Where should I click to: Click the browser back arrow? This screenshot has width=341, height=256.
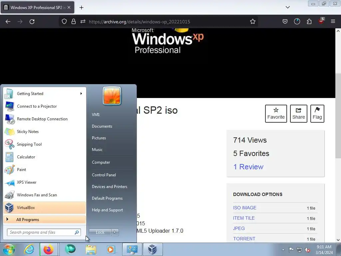[8, 22]
